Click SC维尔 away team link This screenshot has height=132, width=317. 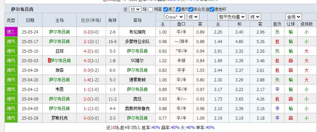137,61
